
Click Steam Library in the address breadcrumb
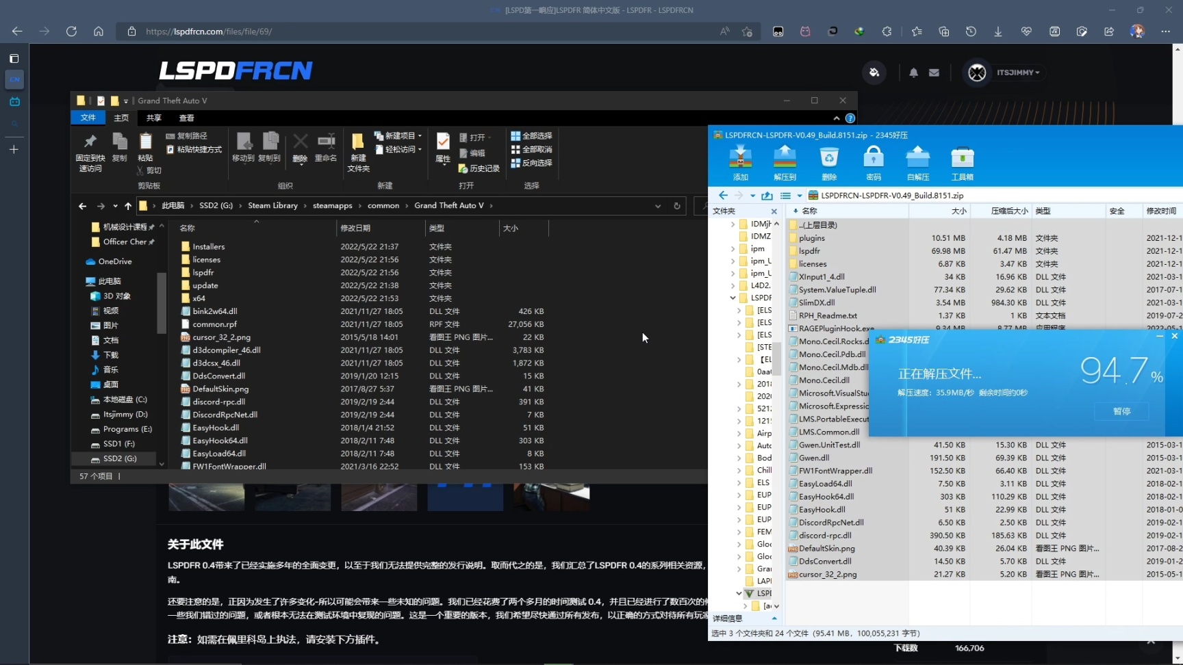point(272,205)
